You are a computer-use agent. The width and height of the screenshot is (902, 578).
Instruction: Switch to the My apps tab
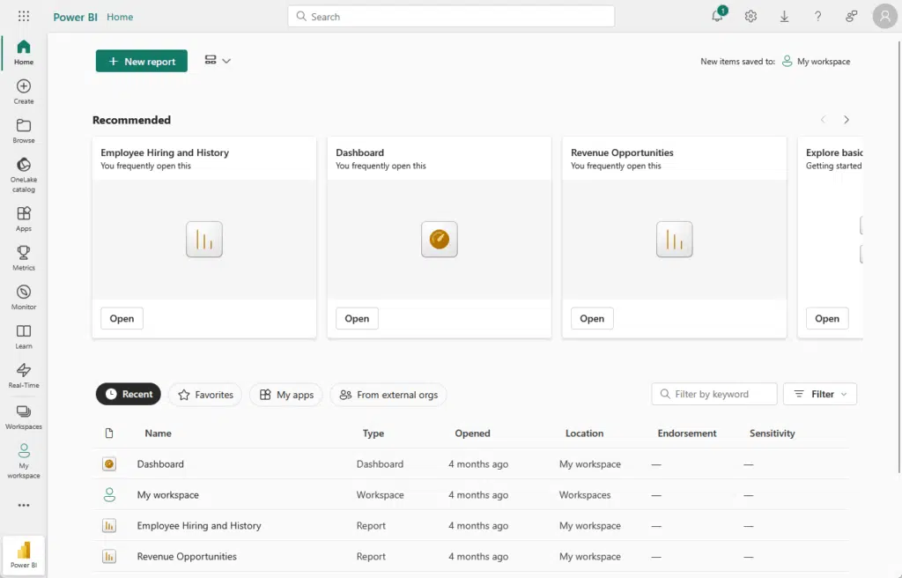tap(286, 395)
